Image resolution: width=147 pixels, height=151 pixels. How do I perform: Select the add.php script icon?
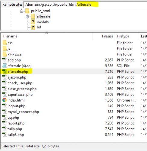point(5,60)
